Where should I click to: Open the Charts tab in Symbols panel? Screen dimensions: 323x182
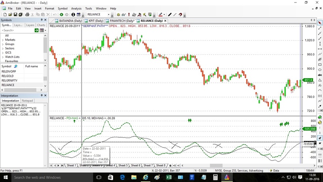(41, 25)
